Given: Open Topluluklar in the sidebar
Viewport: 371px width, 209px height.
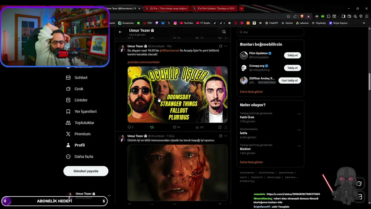Looking at the screenshot, I should pyautogui.click(x=80, y=123).
